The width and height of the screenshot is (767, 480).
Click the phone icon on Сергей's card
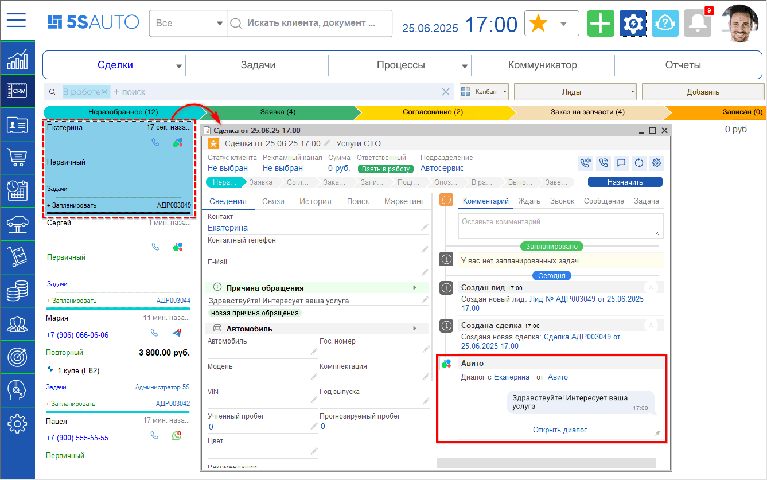click(x=155, y=247)
